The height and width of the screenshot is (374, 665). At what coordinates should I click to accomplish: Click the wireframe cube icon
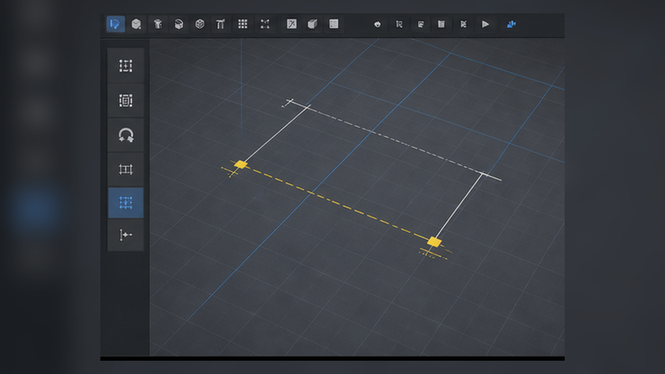click(200, 24)
